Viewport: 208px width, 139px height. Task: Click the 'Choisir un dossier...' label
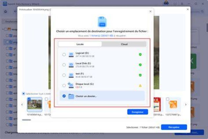click(x=86, y=96)
